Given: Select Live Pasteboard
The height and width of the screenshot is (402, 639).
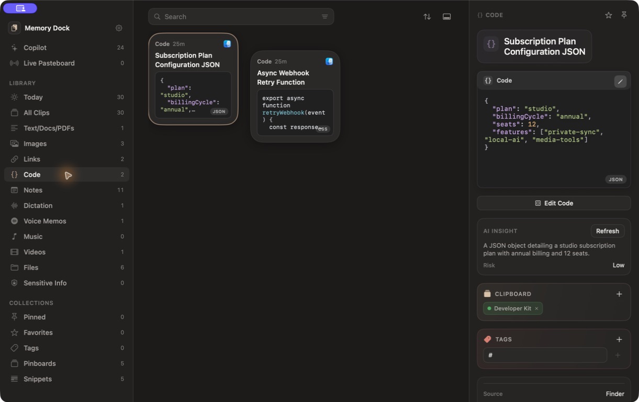Looking at the screenshot, I should tap(66, 63).
